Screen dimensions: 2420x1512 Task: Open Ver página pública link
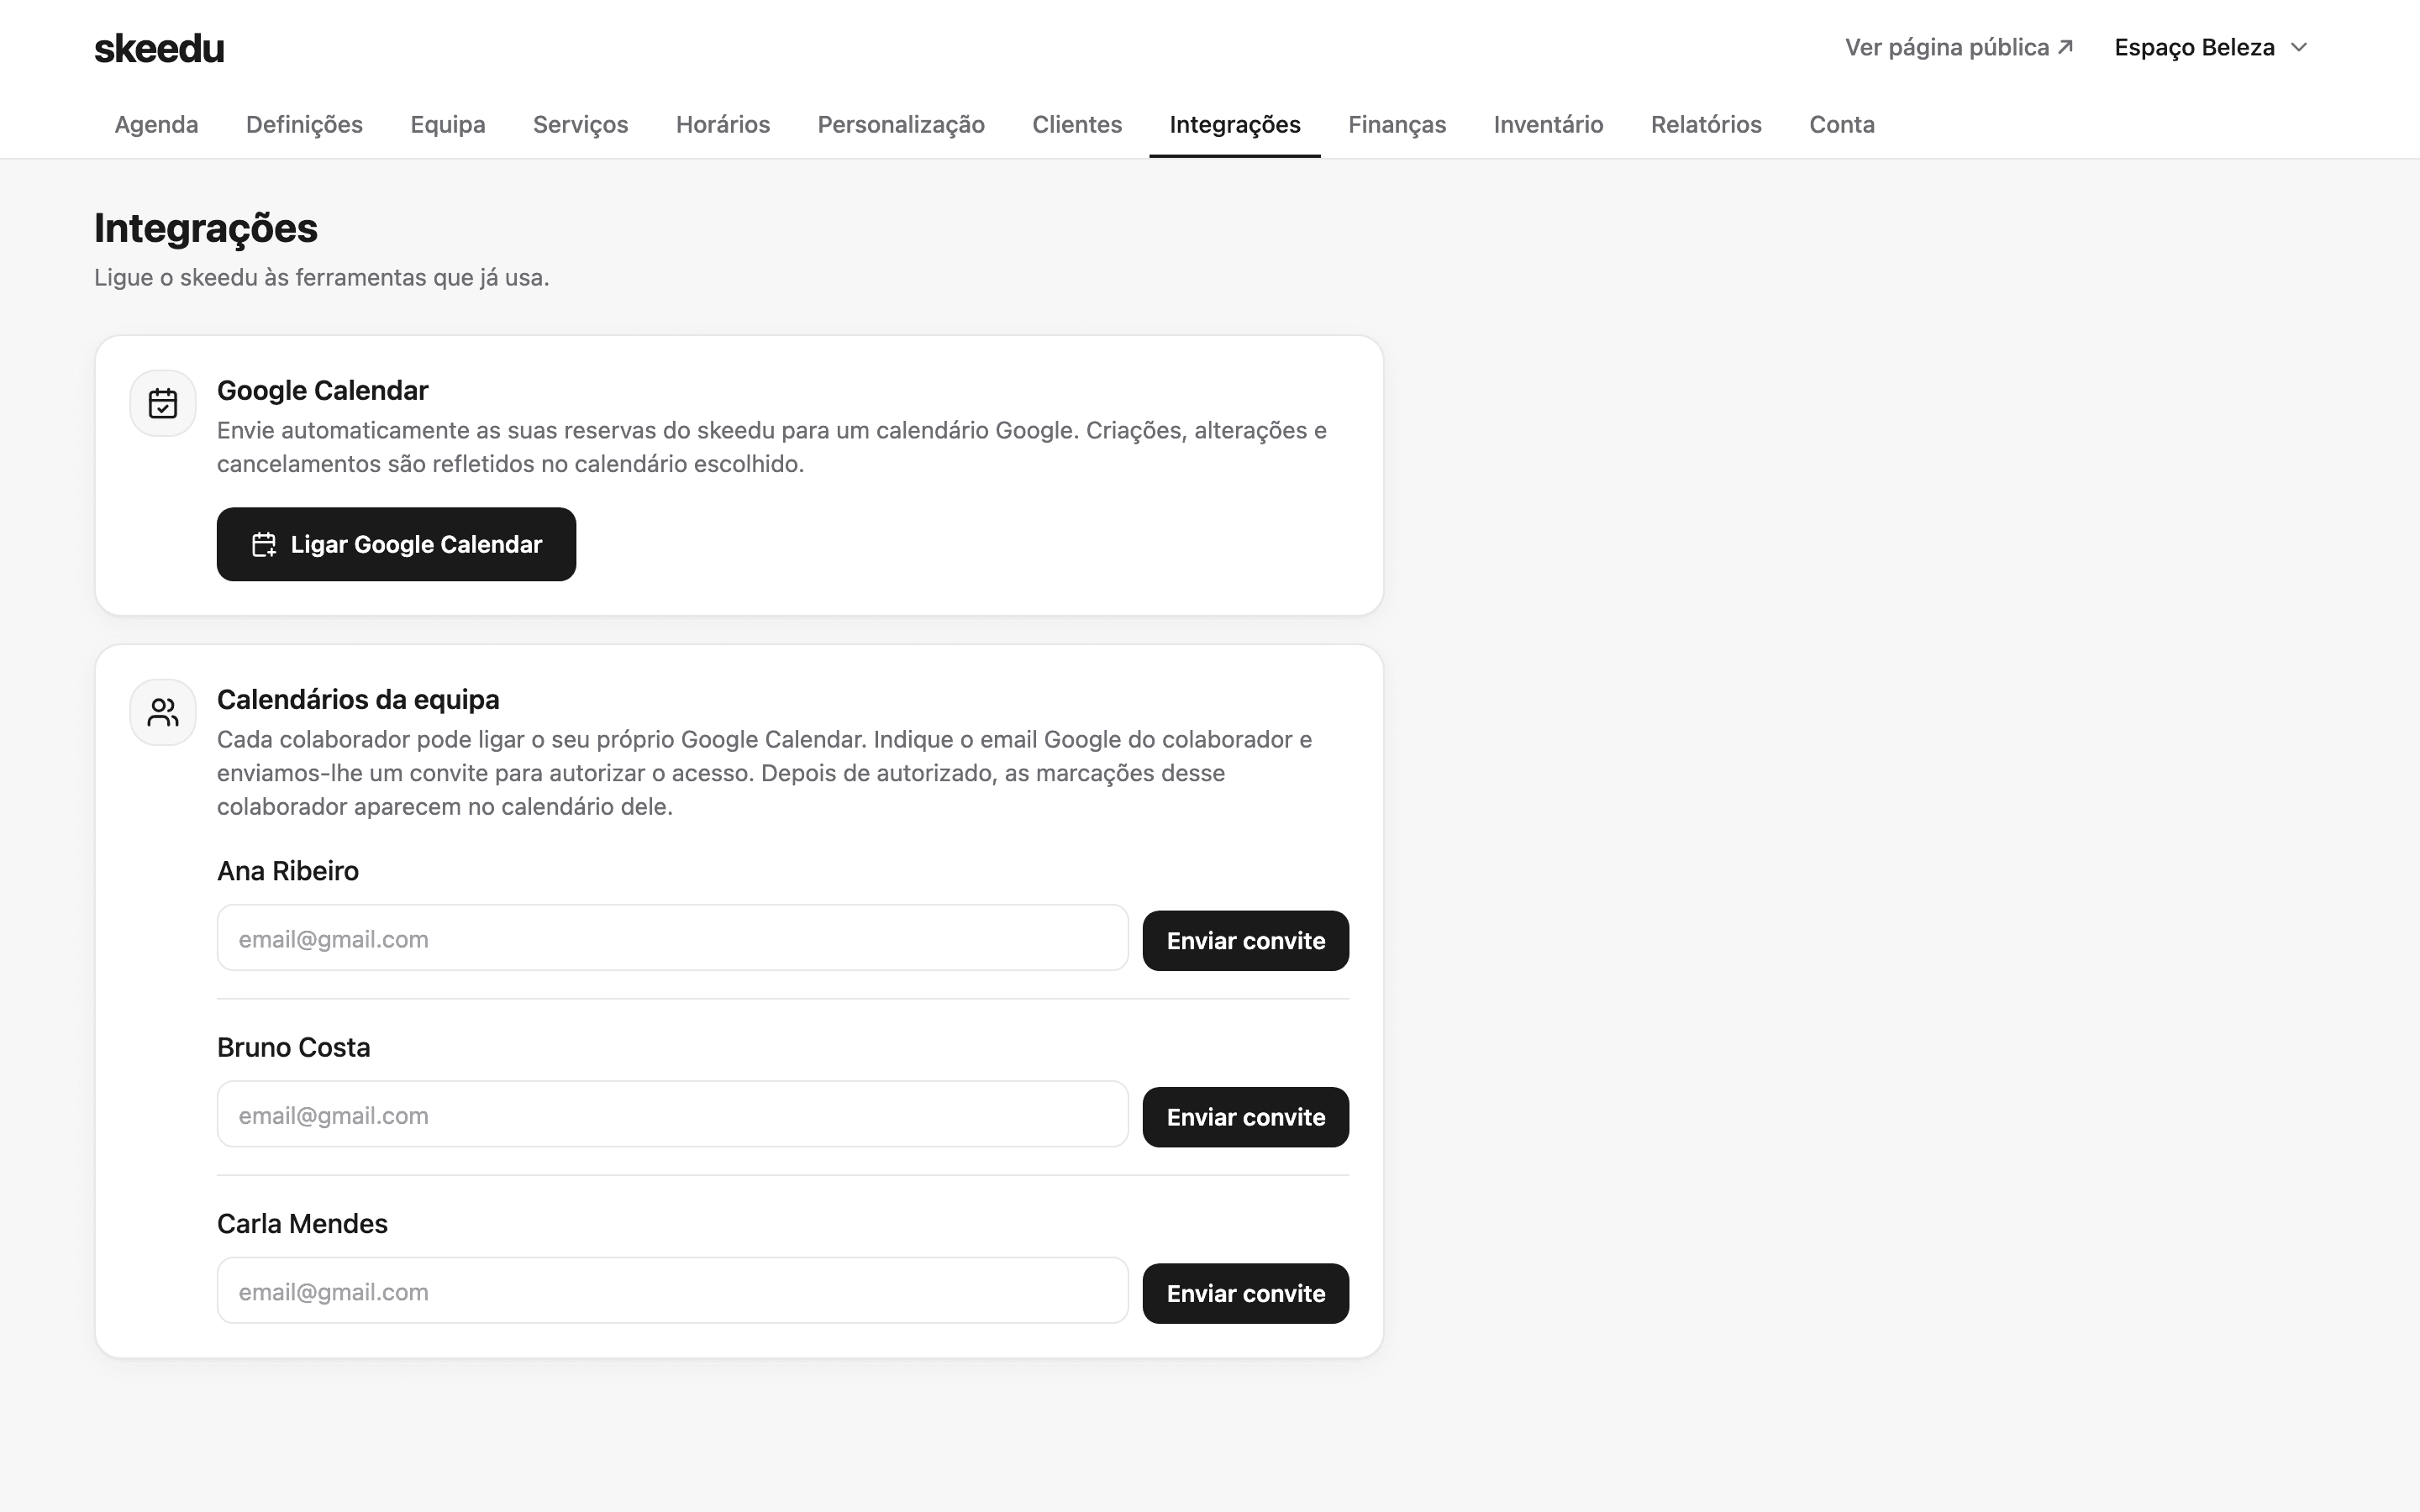1958,47
